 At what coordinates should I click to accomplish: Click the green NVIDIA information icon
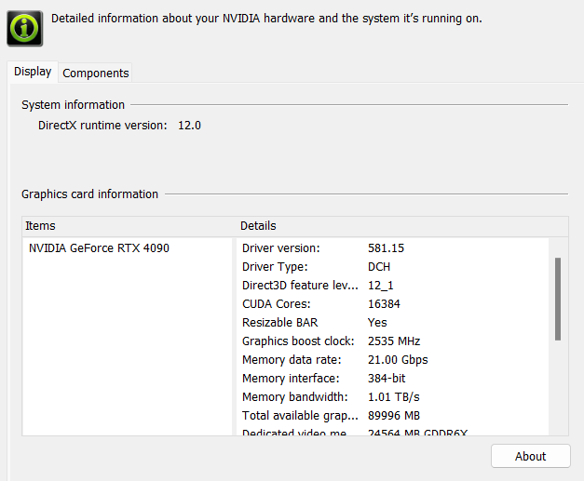click(x=24, y=27)
